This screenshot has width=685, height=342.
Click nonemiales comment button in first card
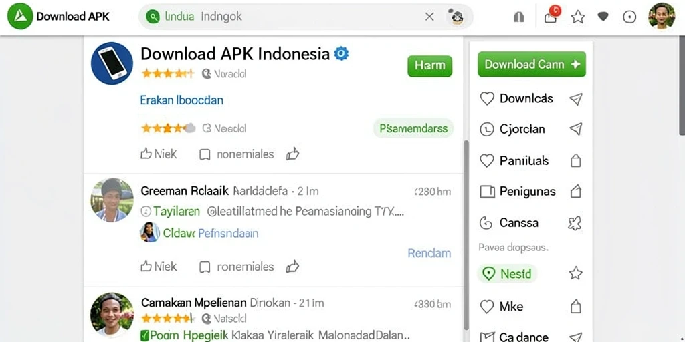coord(236,154)
